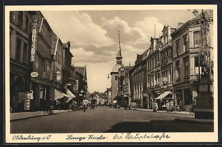Viewport: 222px width, 147px height.
Task: Click the round hanging clock on left
Action: point(58,78)
